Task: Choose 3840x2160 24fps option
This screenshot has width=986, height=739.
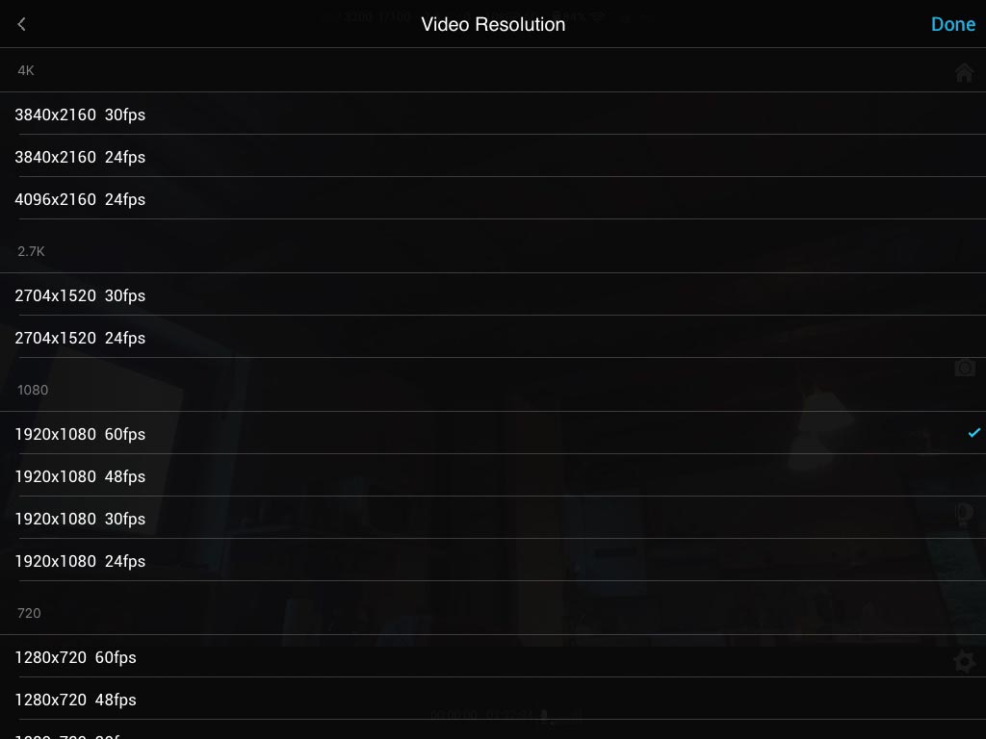Action: [493, 156]
